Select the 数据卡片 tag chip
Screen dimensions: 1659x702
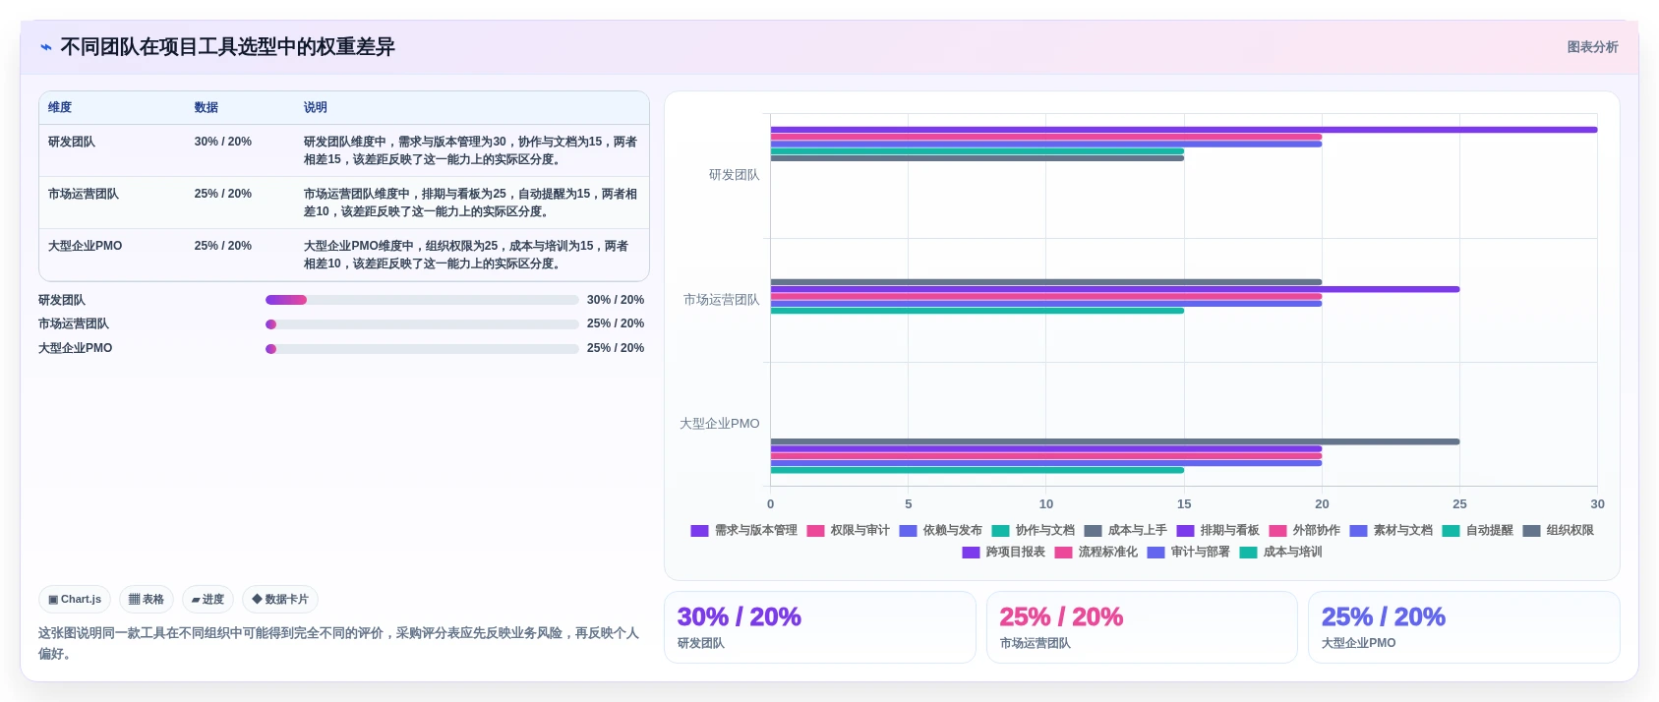click(280, 599)
